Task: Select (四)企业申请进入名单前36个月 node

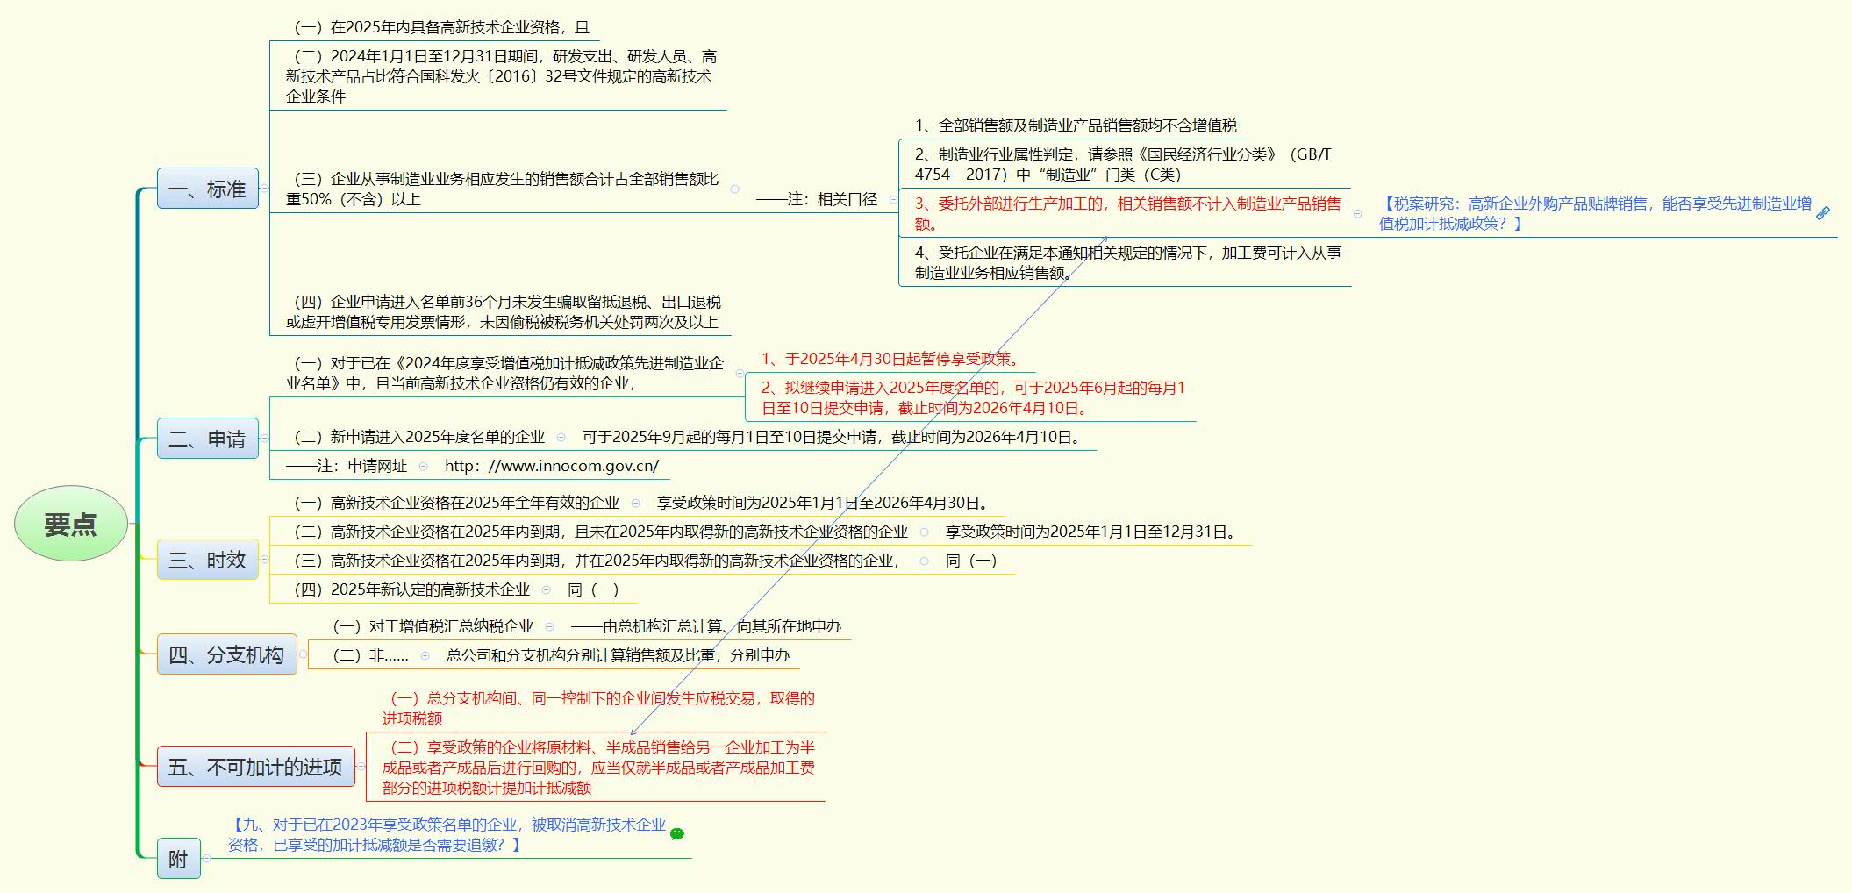Action: click(x=504, y=312)
